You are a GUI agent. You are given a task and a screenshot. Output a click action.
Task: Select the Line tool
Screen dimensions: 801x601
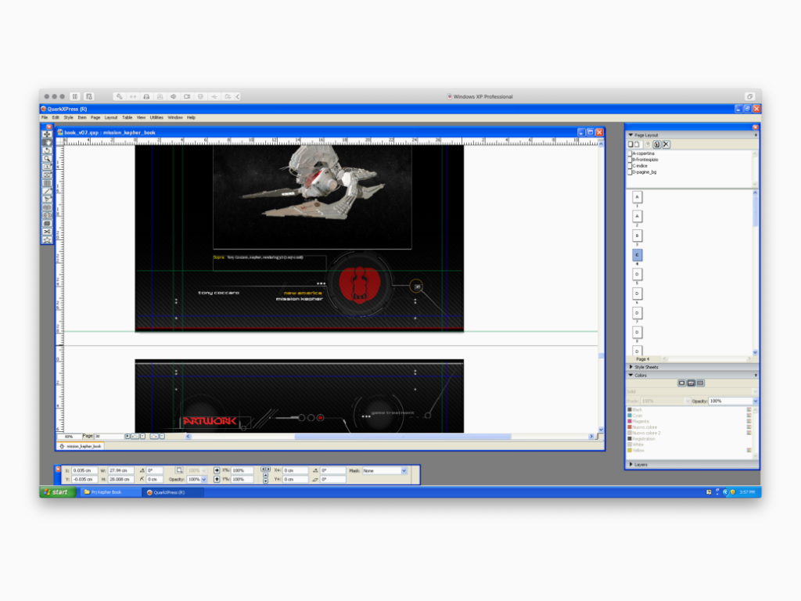47,191
